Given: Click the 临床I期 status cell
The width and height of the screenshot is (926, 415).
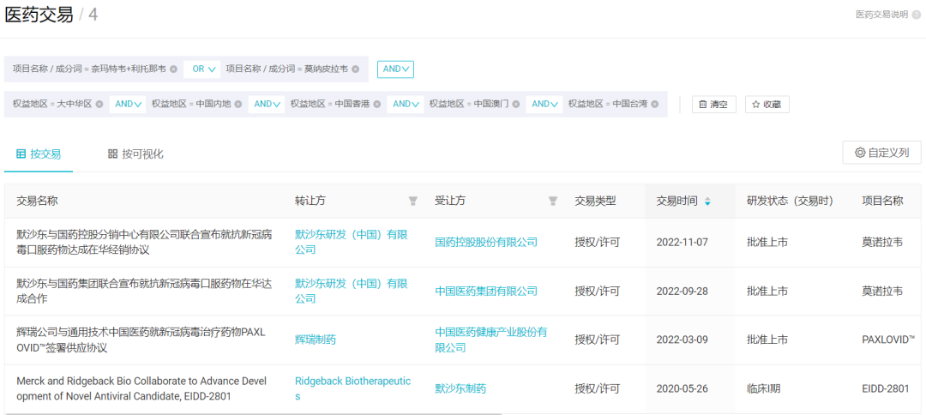Looking at the screenshot, I should [766, 388].
